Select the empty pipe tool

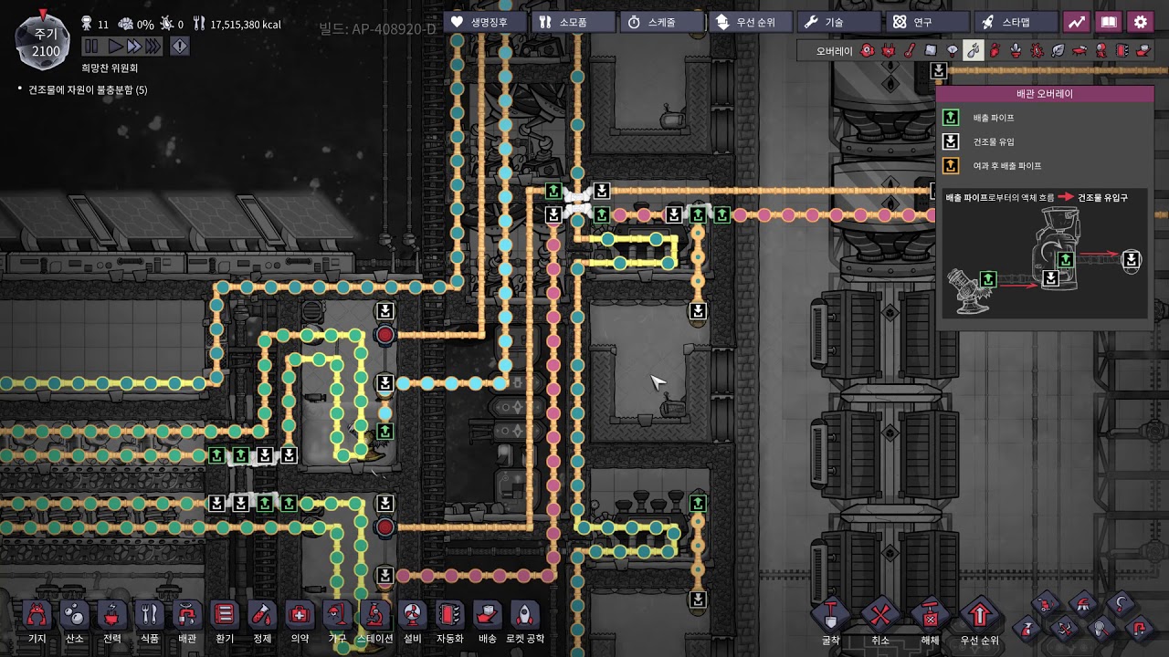point(1140,629)
